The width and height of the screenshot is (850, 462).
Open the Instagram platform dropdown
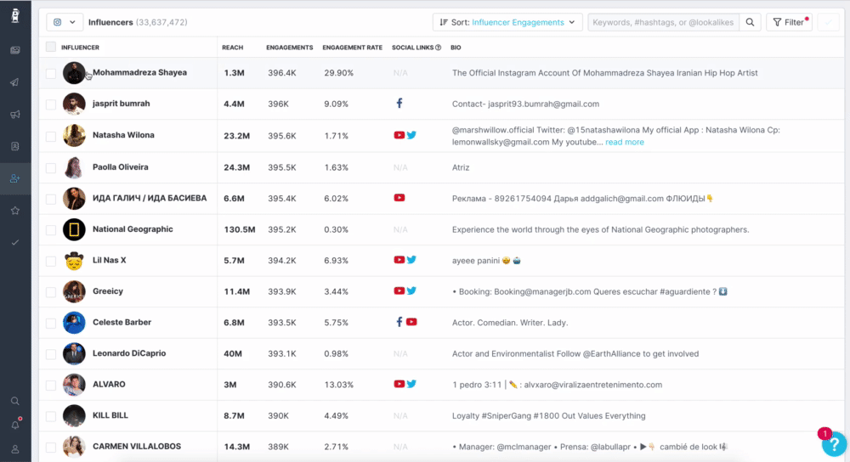(x=65, y=22)
